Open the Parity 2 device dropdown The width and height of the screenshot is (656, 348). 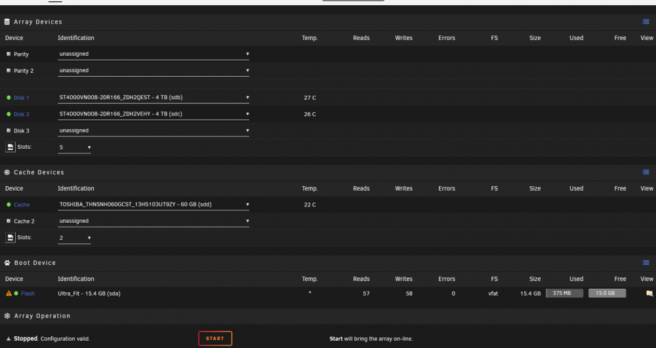coord(154,71)
